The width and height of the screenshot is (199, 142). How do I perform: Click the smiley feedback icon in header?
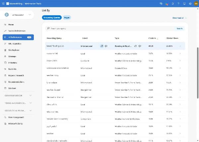click(184, 4)
